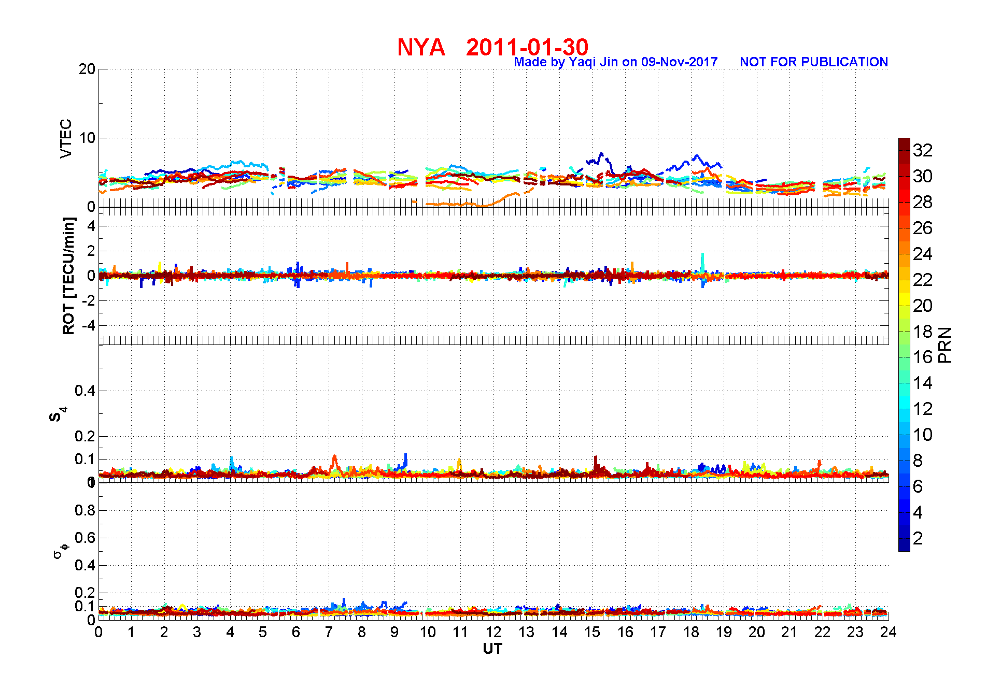
Task: Pick the yellow band of the PRN colorbar
Action: (x=904, y=299)
